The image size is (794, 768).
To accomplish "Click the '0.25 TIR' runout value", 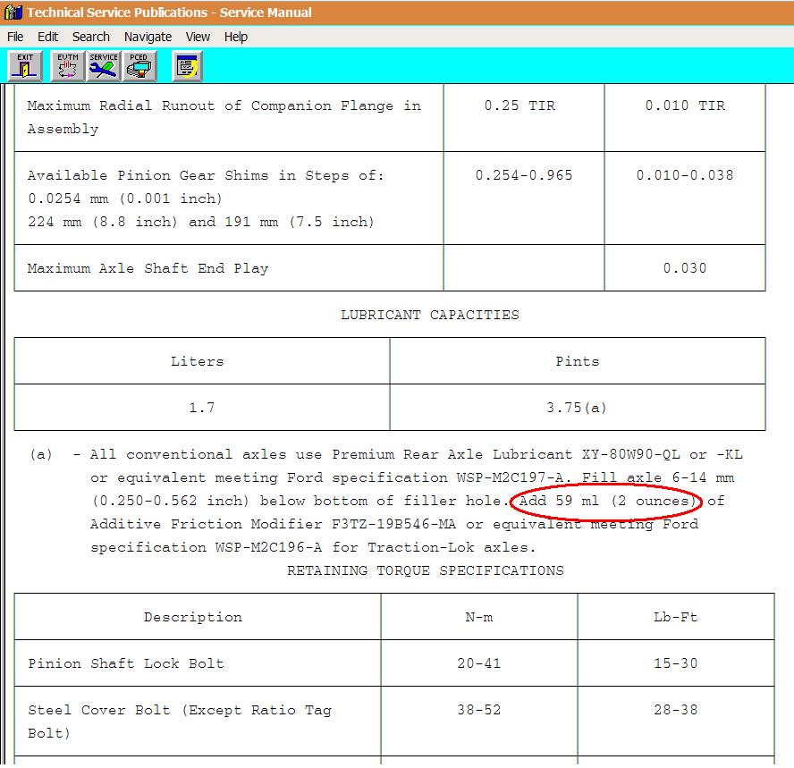I will tap(519, 105).
